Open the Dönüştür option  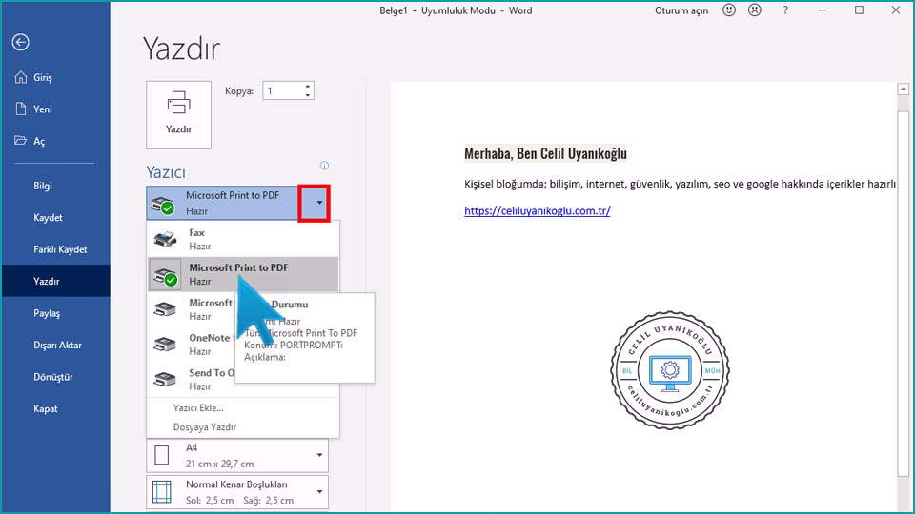coord(55,377)
